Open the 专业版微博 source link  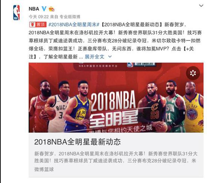tap(70, 17)
